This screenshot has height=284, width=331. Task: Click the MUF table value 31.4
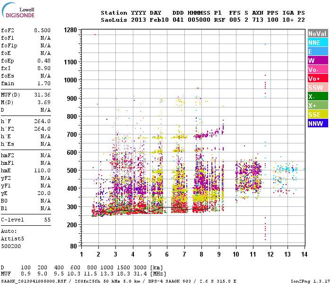(x=140, y=274)
